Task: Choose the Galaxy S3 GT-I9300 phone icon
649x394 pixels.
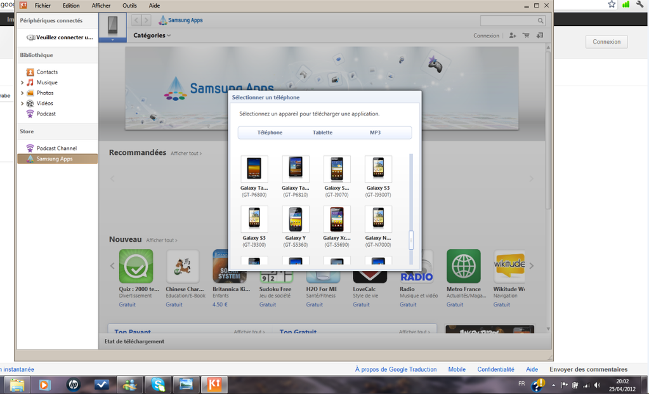Action: click(254, 219)
